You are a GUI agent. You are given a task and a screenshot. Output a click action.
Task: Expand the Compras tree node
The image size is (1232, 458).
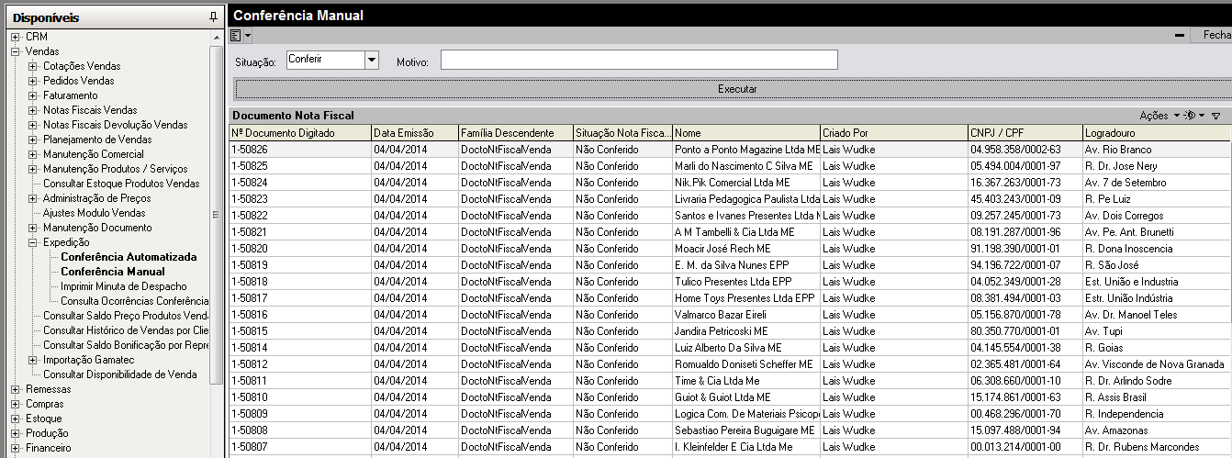point(16,404)
